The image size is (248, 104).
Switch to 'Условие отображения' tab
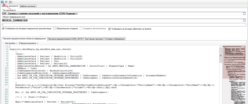coord(115,39)
